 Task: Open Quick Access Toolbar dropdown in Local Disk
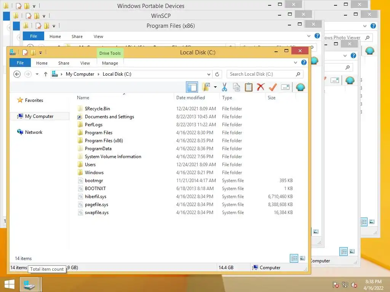40,52
